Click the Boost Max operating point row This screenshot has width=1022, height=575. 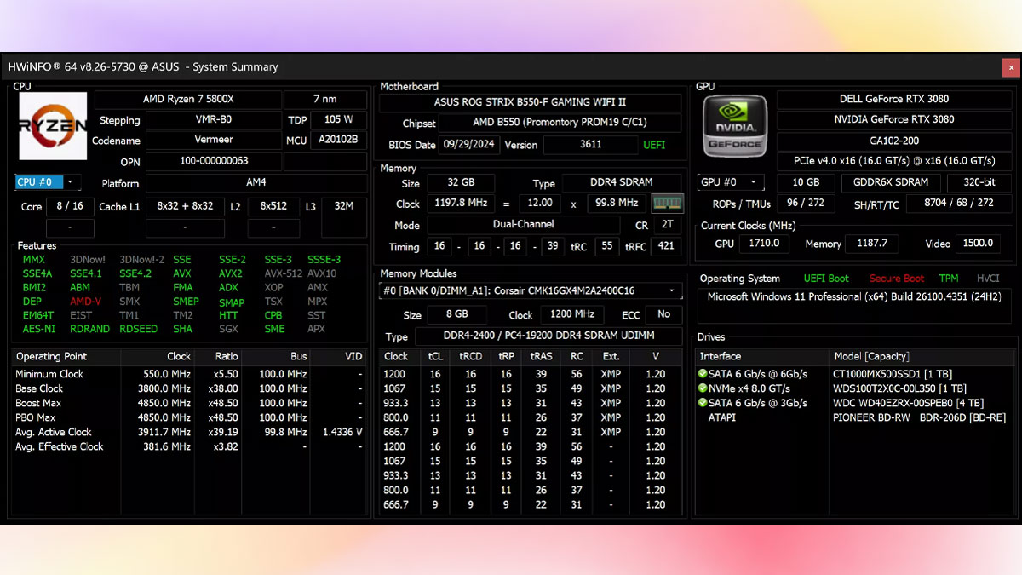click(189, 403)
